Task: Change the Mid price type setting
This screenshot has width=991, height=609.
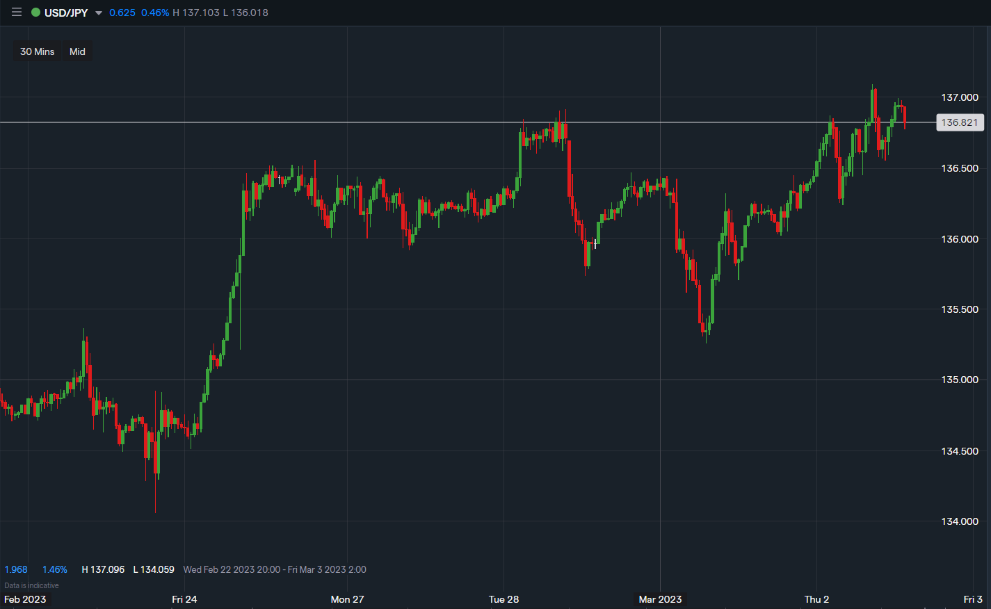Action: [x=77, y=51]
